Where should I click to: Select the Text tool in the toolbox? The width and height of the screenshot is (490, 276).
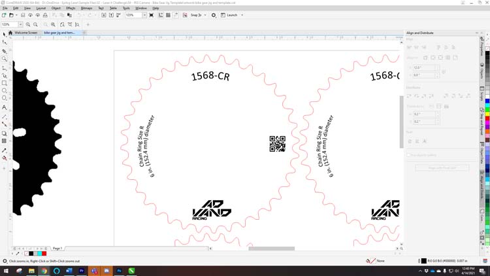4,107
